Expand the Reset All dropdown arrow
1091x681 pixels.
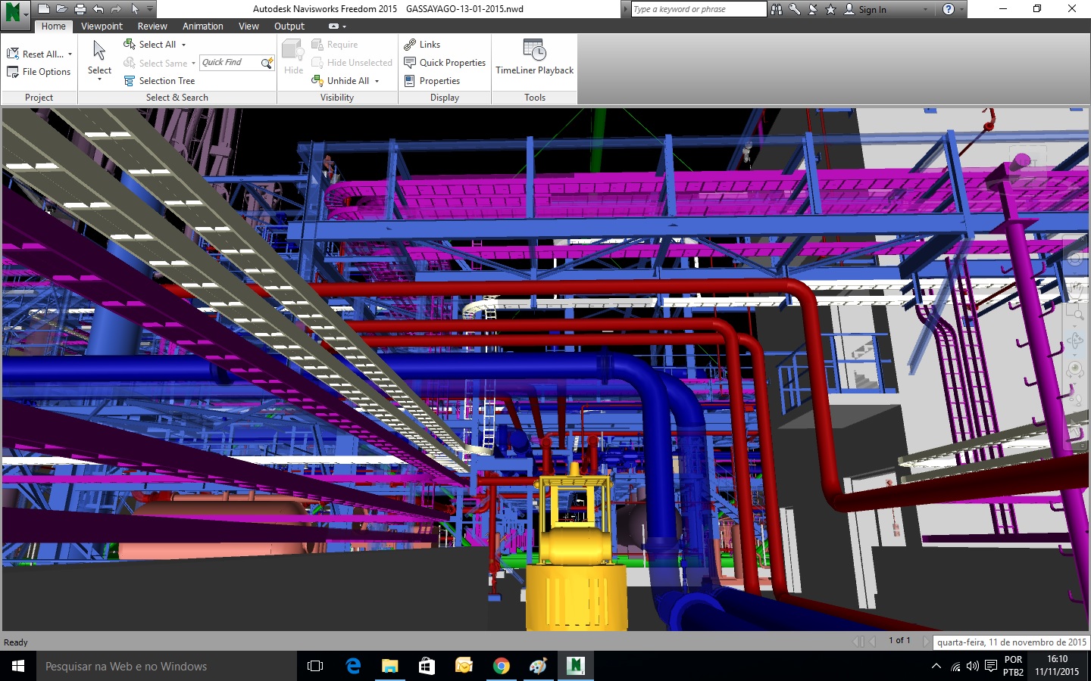pyautogui.click(x=70, y=54)
